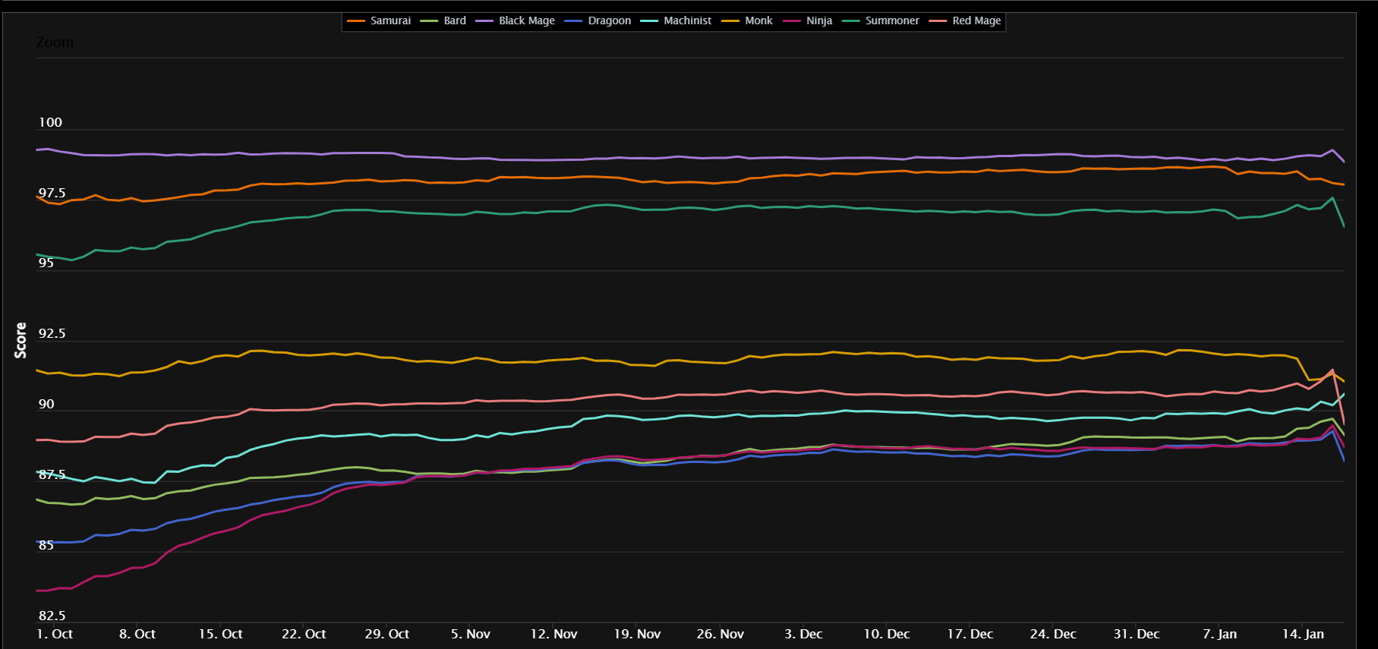1378x649 pixels.
Task: Click the 29. Oct x-axis date
Action: tap(387, 634)
